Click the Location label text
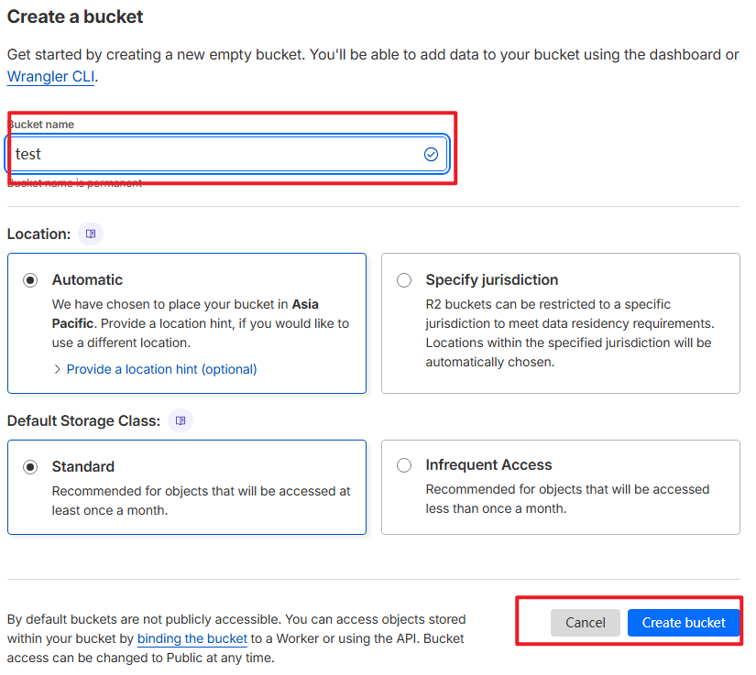 click(x=38, y=234)
